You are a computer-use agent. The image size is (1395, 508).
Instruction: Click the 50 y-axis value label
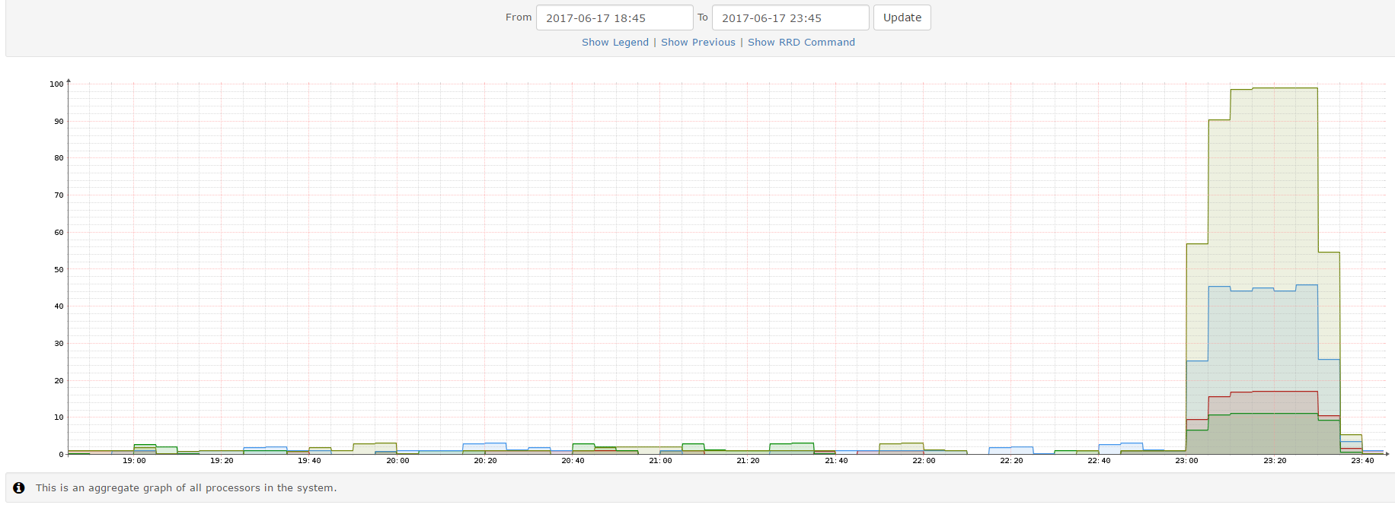59,270
